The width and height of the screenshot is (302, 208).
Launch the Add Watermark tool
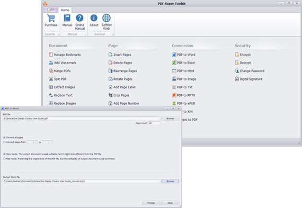[63, 63]
